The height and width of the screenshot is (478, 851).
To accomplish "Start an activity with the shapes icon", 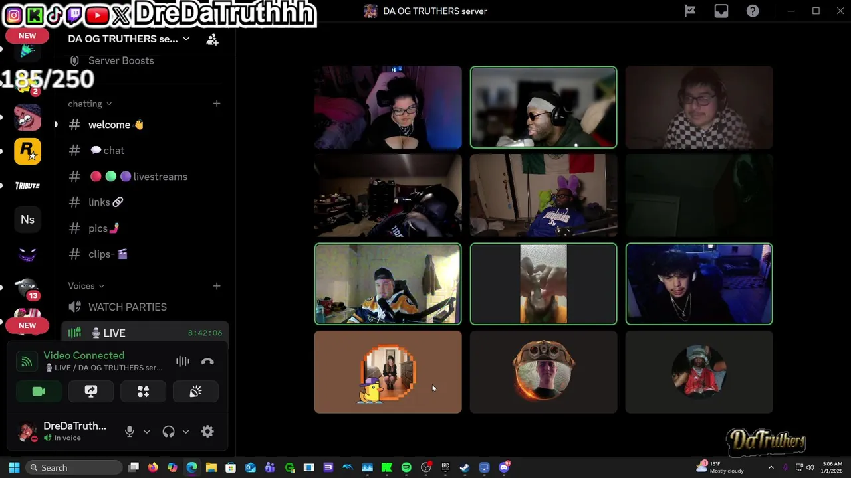I will click(143, 392).
